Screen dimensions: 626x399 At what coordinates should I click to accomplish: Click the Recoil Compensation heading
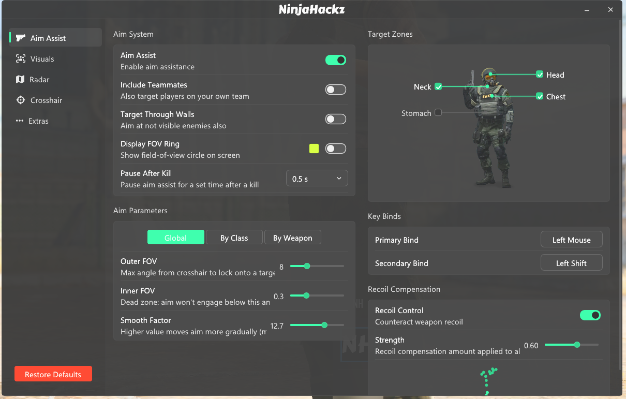click(404, 289)
